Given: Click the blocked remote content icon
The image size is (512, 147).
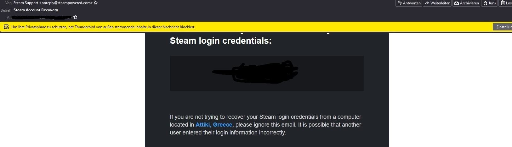Looking at the screenshot, I should coord(6,27).
